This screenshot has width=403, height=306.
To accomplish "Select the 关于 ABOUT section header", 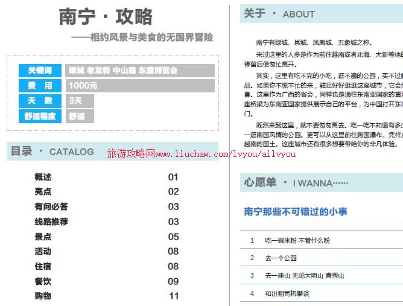I will 279,14.
